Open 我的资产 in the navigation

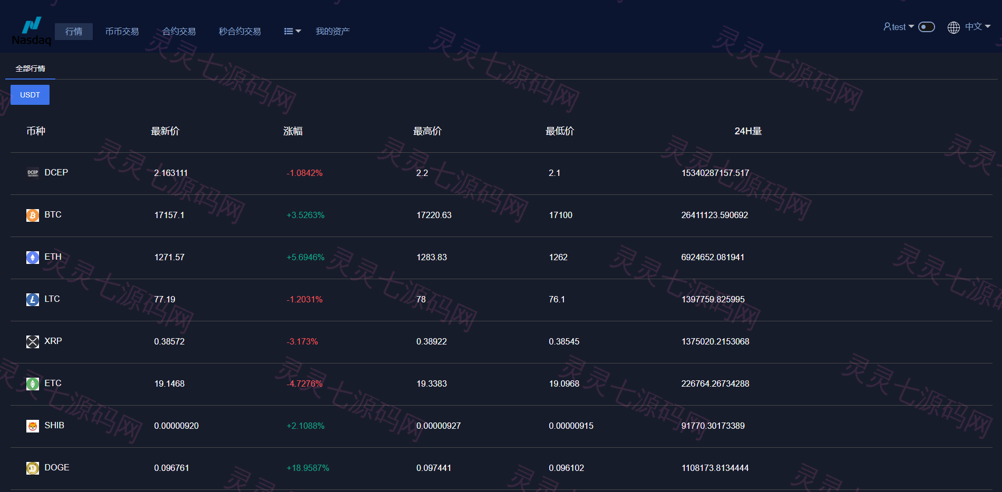tap(333, 32)
